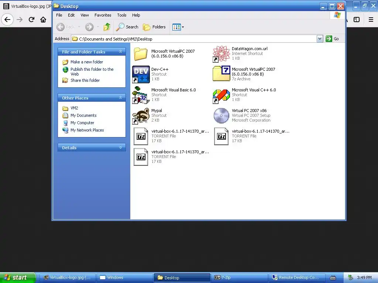Open the Back history dropdown arrow
The width and height of the screenshot is (378, 283).
point(79,27)
